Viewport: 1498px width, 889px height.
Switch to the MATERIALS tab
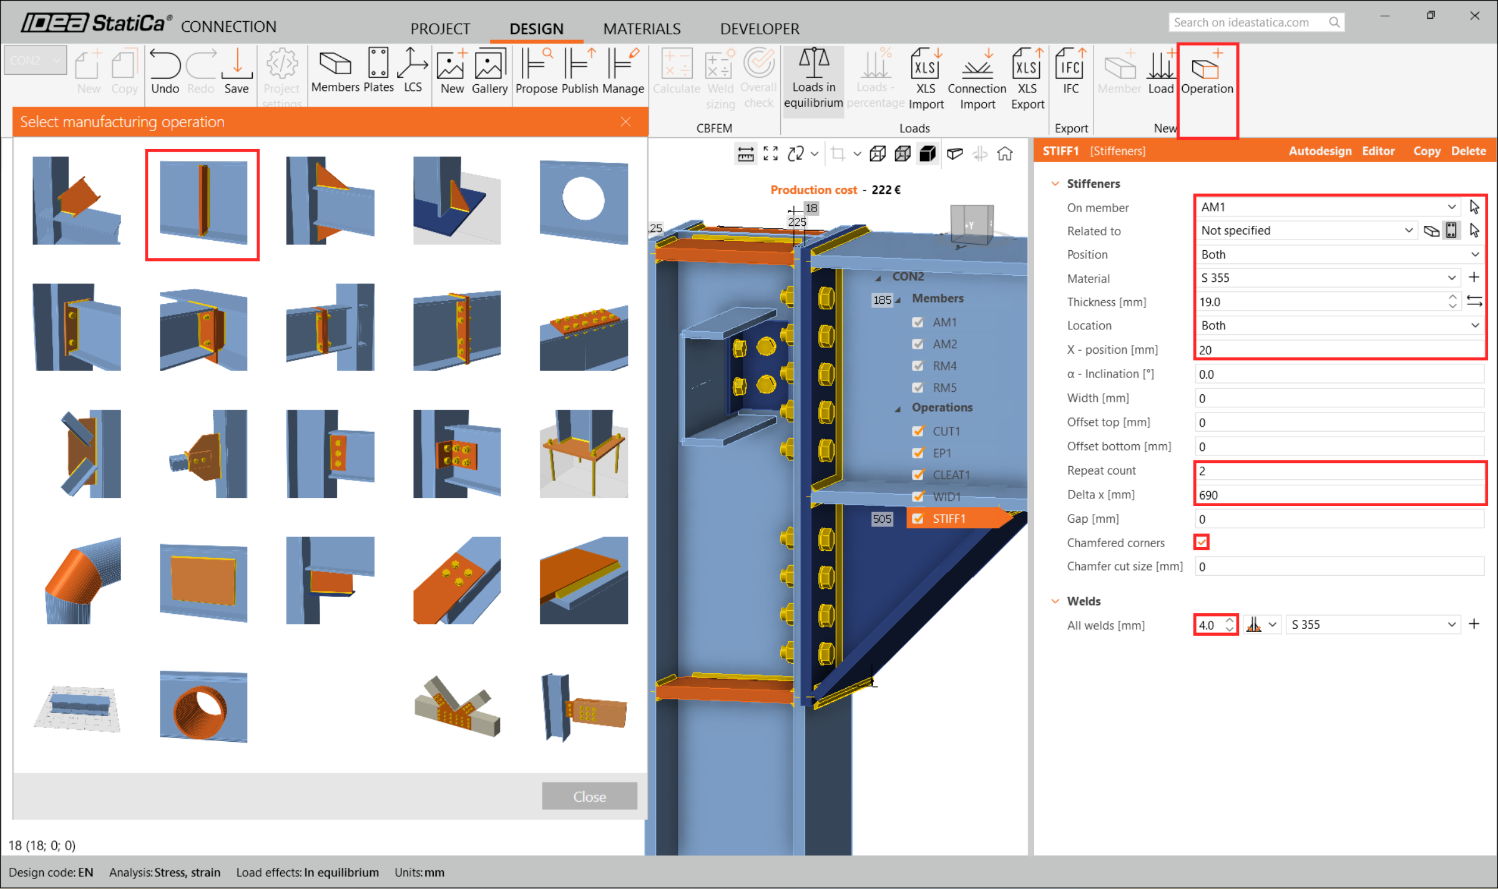coord(642,29)
